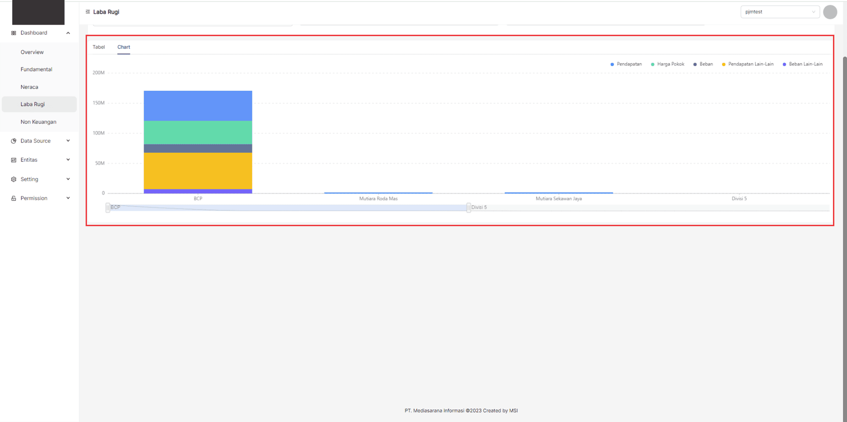Click the right zoom slider handle near Divisi 5
The height and width of the screenshot is (422, 847).
pyautogui.click(x=468, y=207)
